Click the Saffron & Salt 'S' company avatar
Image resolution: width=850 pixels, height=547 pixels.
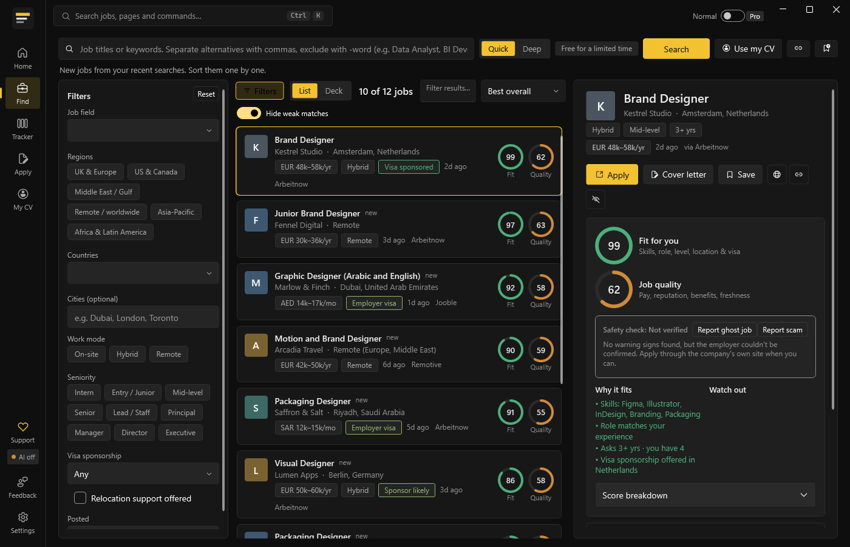coord(256,408)
